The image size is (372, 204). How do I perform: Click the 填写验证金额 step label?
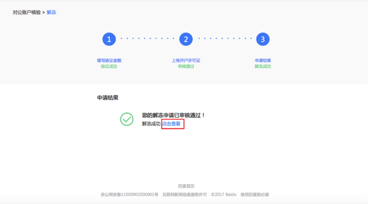click(x=109, y=60)
